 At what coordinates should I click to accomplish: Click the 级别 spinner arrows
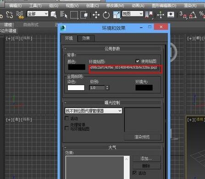(107, 88)
